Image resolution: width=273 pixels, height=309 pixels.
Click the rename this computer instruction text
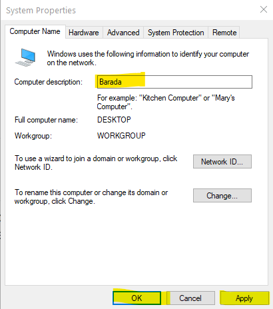(x=91, y=196)
